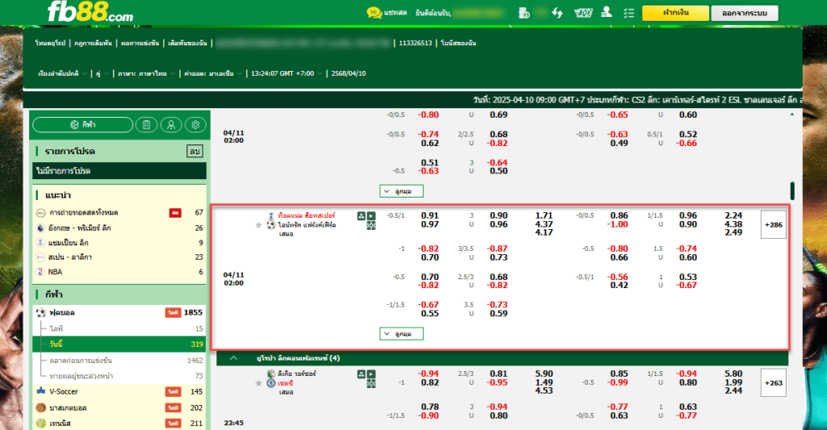This screenshot has height=430, width=827.
Task: Click the bet slip icon beside กีฬา
Action: 147,125
